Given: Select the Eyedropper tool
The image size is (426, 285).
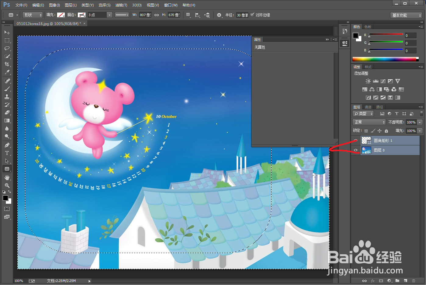Looking at the screenshot, I should pyautogui.click(x=7, y=72).
